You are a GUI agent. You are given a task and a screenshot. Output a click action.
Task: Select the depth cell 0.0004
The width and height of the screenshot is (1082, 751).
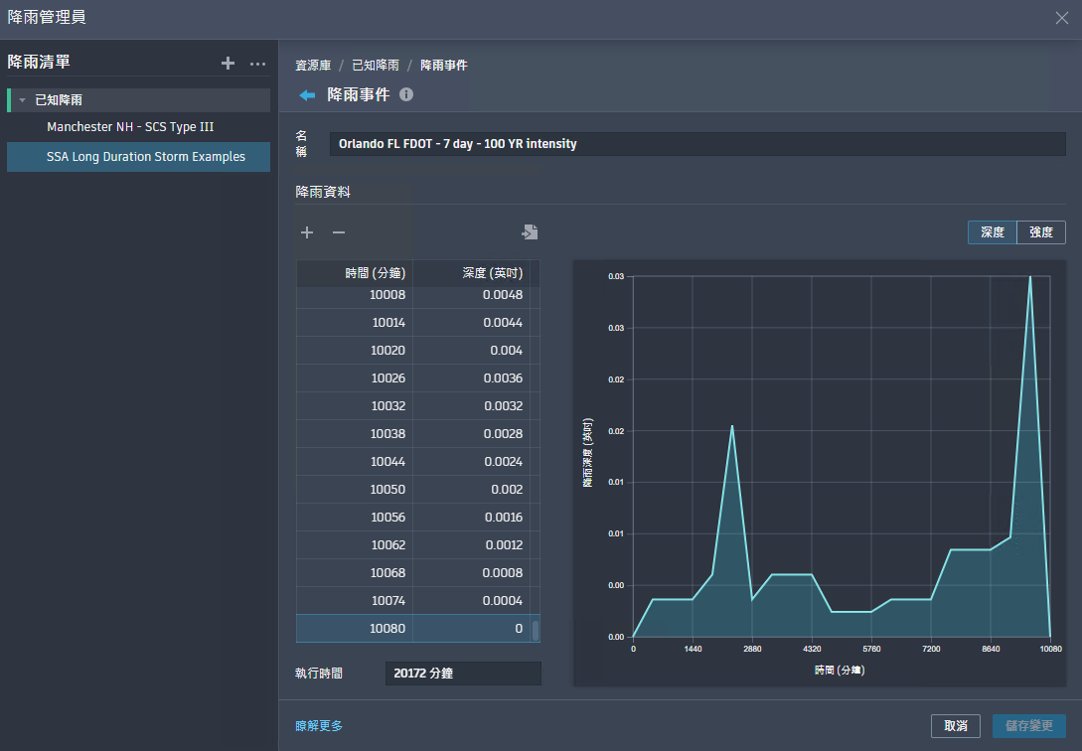[472, 601]
